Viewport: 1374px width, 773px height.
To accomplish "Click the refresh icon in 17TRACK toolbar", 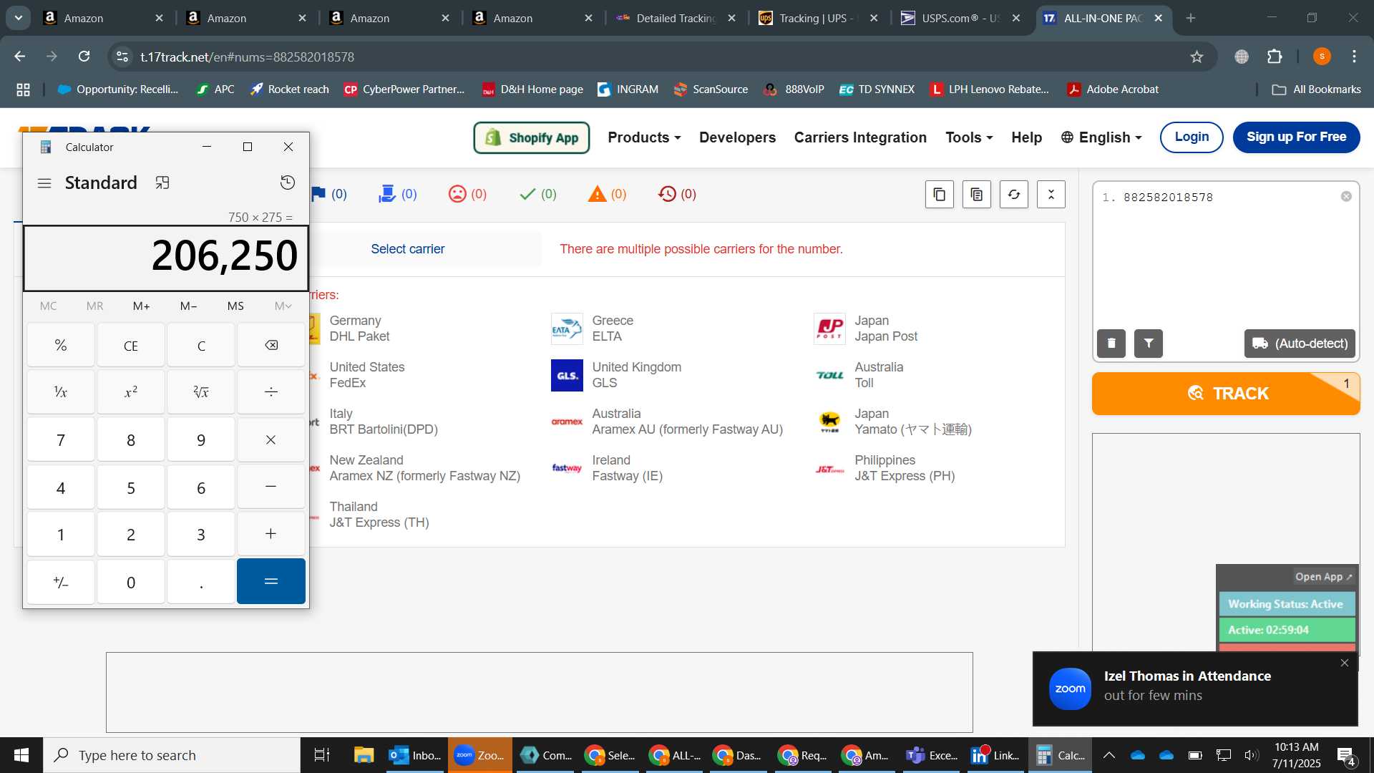I will [1014, 194].
